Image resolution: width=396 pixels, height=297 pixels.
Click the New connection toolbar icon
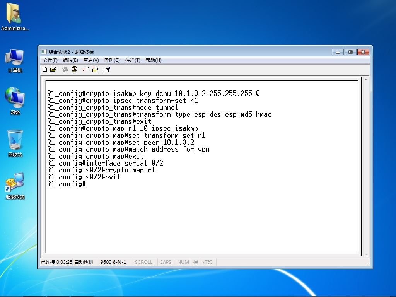45,69
